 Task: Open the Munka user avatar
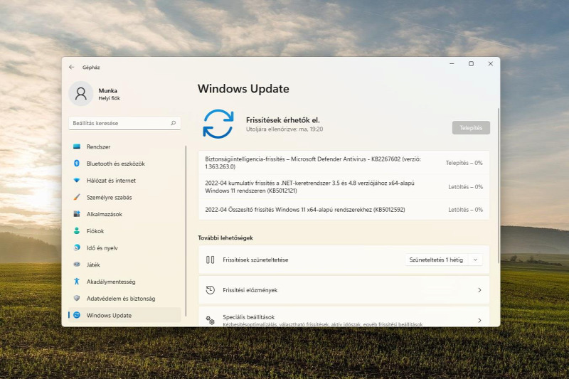point(81,94)
